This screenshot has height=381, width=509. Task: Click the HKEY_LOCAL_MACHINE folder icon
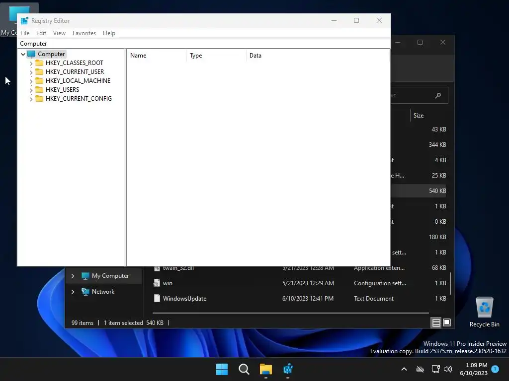click(x=39, y=80)
